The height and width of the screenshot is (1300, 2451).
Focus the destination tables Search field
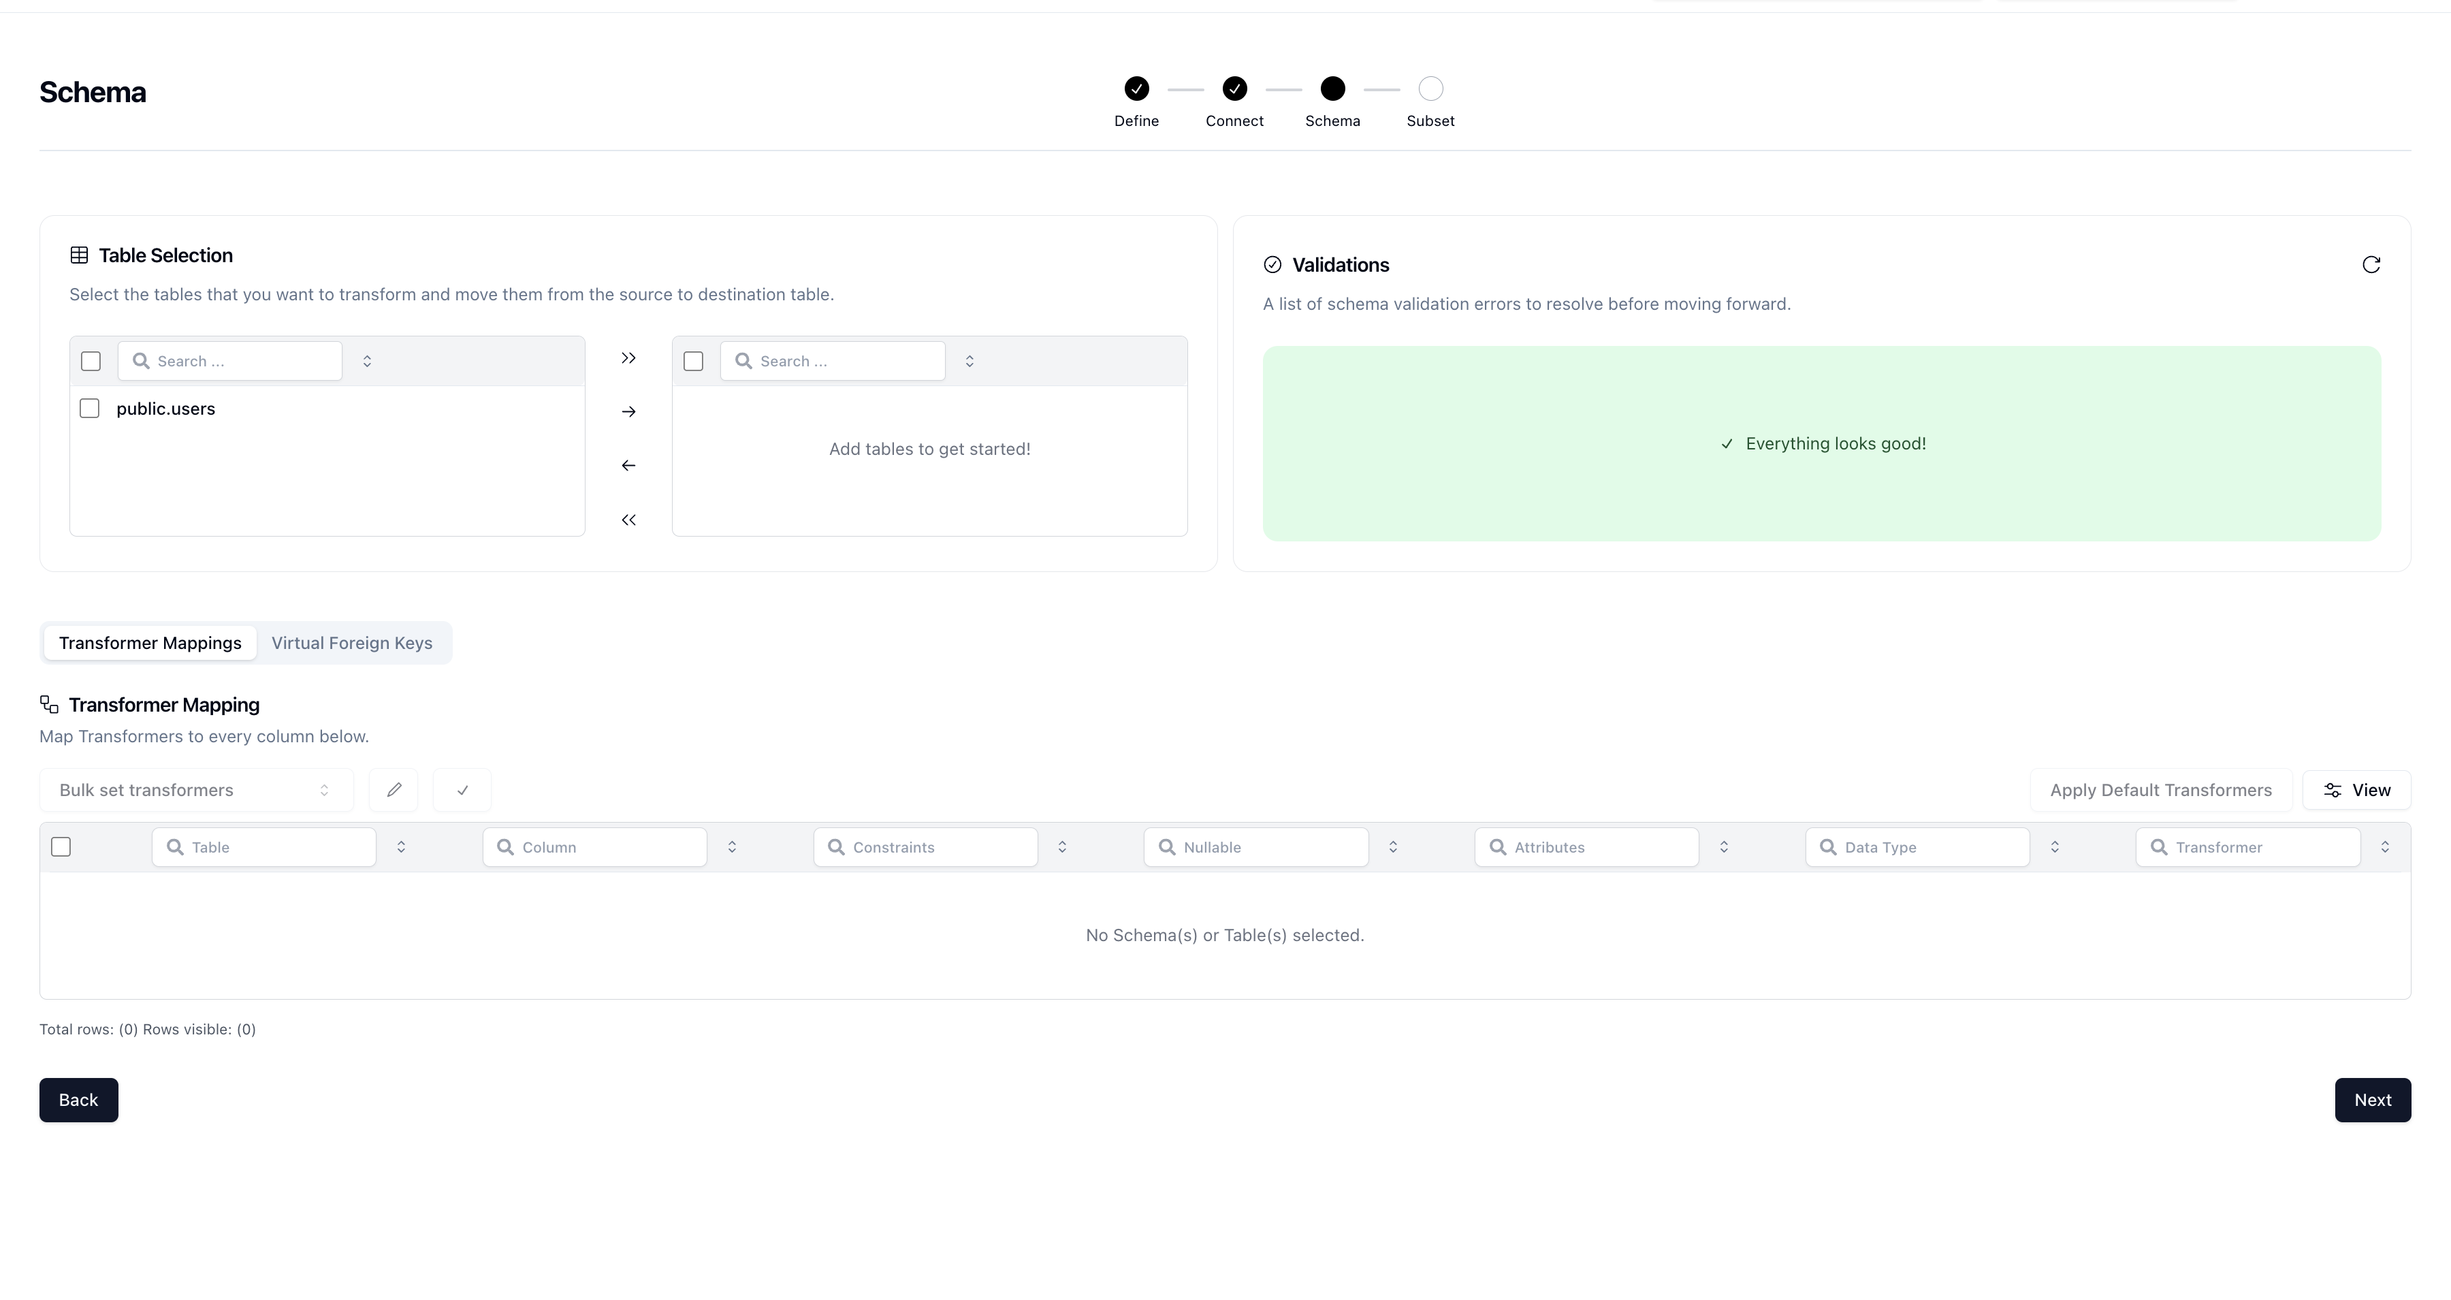click(x=833, y=361)
